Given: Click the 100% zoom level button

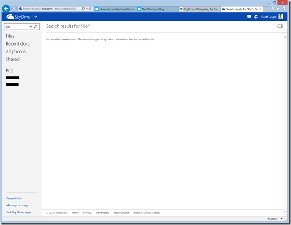Looking at the screenshot, I should (x=272, y=219).
